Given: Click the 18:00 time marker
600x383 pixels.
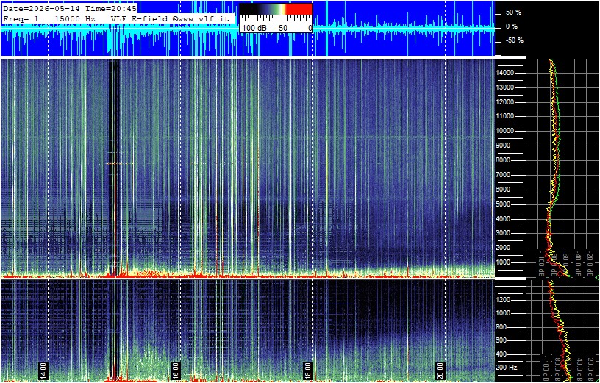Looking at the screenshot, I should [x=308, y=371].
